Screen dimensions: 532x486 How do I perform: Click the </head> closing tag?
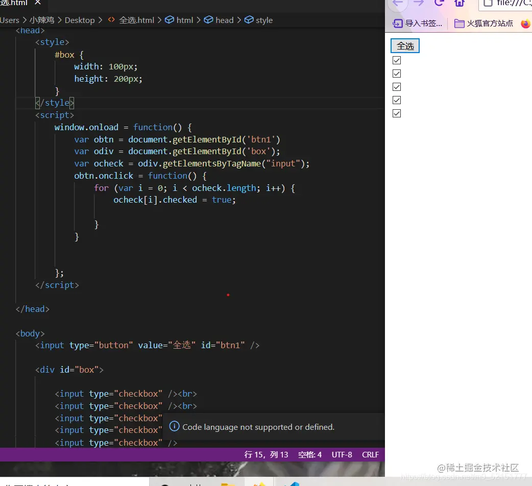pyautogui.click(x=33, y=309)
